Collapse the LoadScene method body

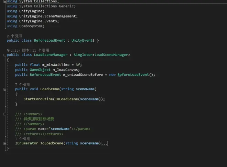[x=5, y=89]
